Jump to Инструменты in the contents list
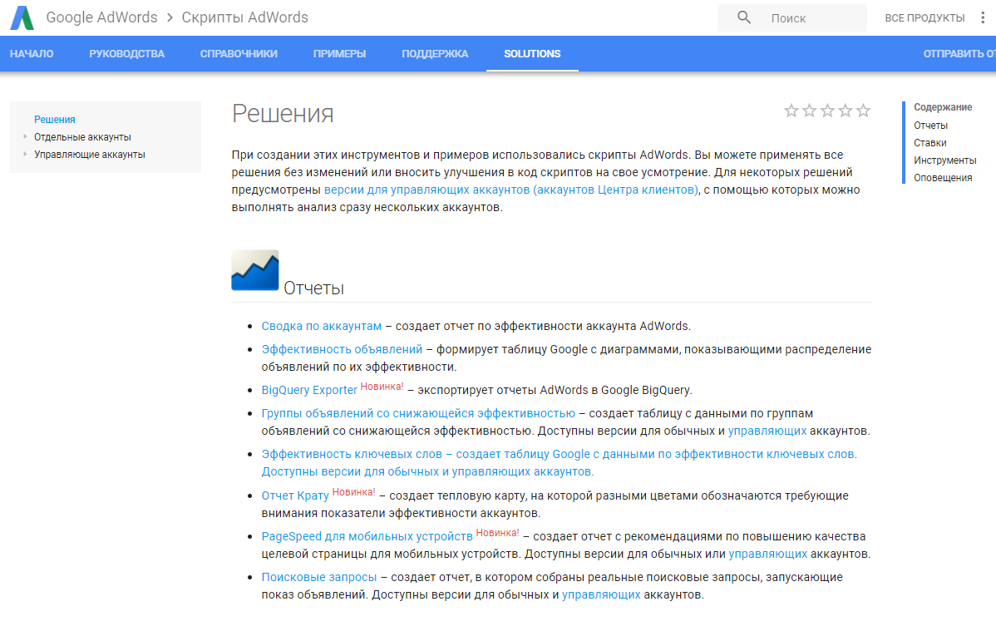 coord(944,160)
